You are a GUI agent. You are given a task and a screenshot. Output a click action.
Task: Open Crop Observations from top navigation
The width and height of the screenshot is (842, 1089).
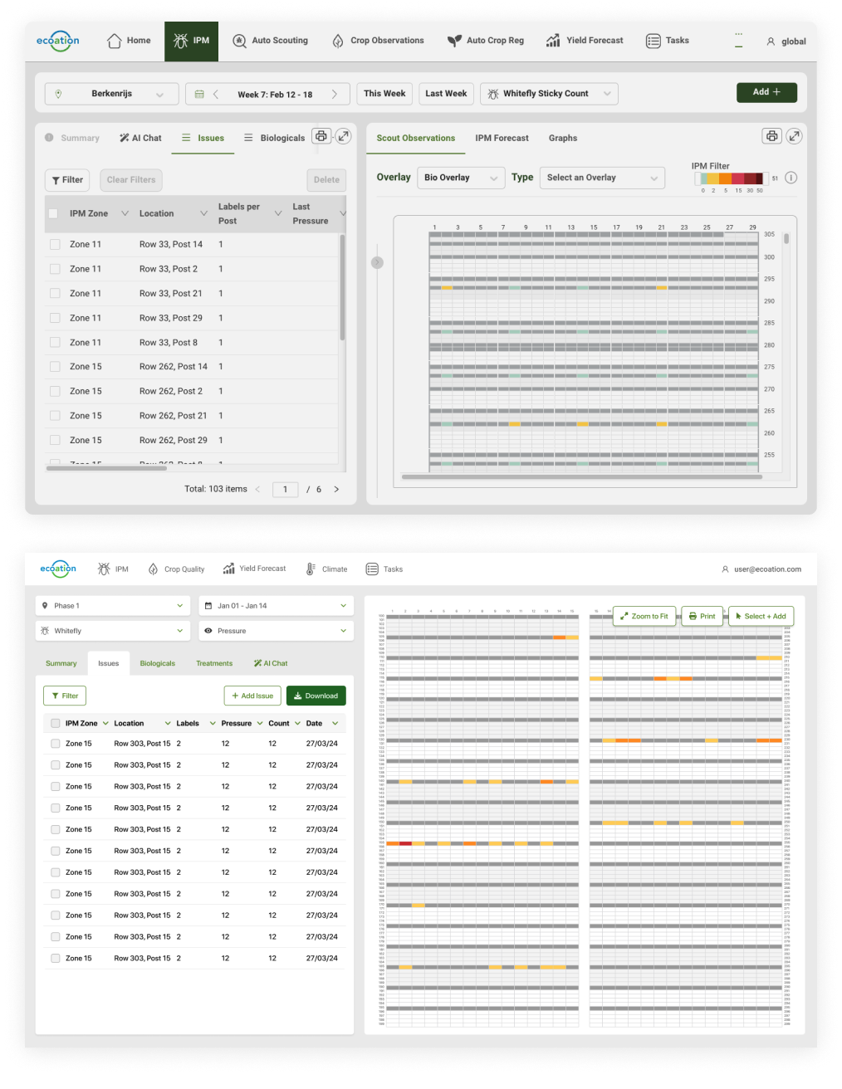[377, 41]
